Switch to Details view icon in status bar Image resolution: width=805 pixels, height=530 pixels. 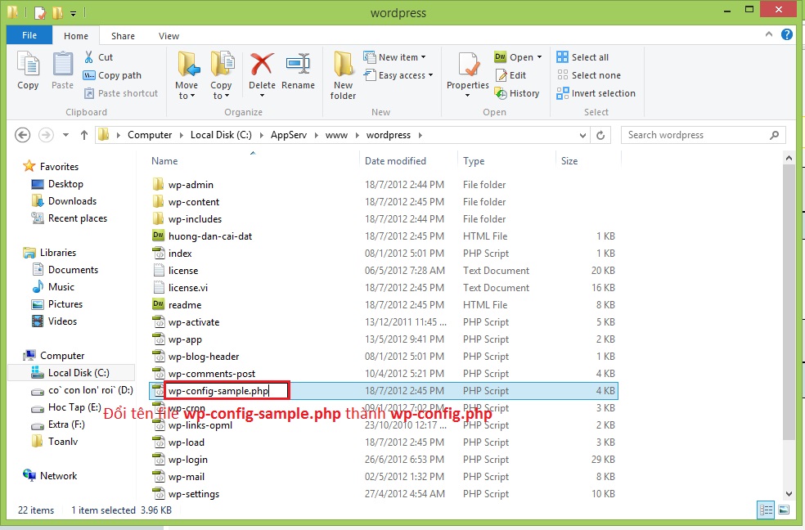click(x=766, y=510)
